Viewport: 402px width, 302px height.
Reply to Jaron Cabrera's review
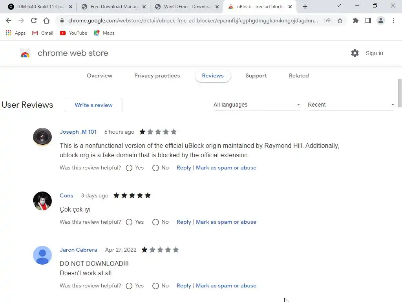(x=184, y=286)
